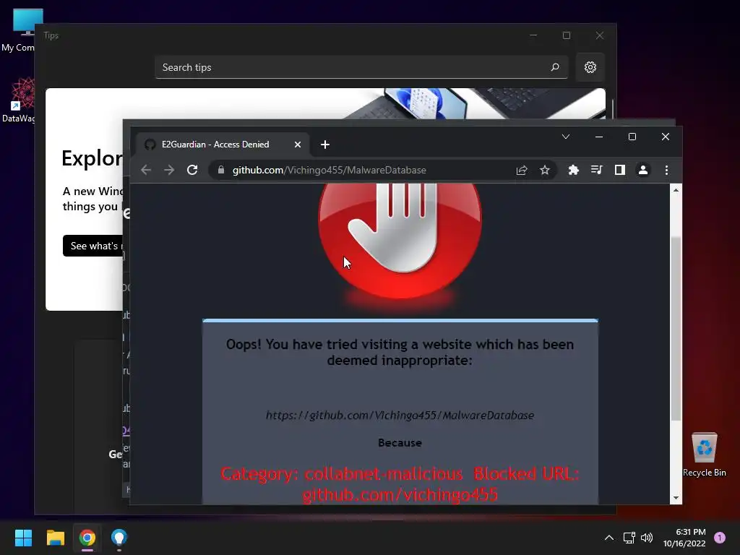740x555 pixels.
Task: Open the volume speaker tray icon
Action: point(647,538)
